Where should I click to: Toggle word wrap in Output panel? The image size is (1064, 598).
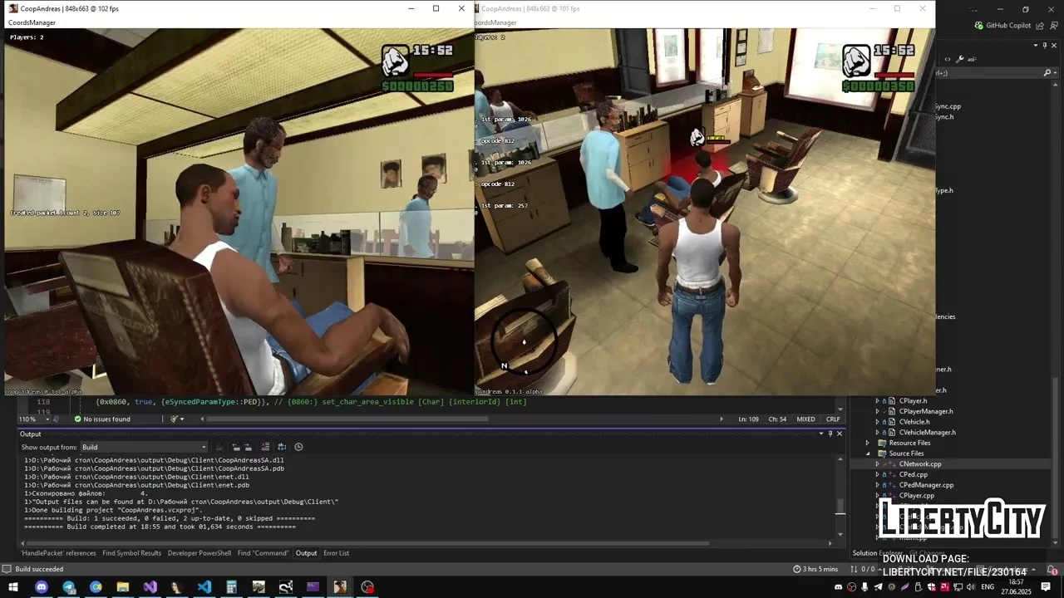click(282, 447)
